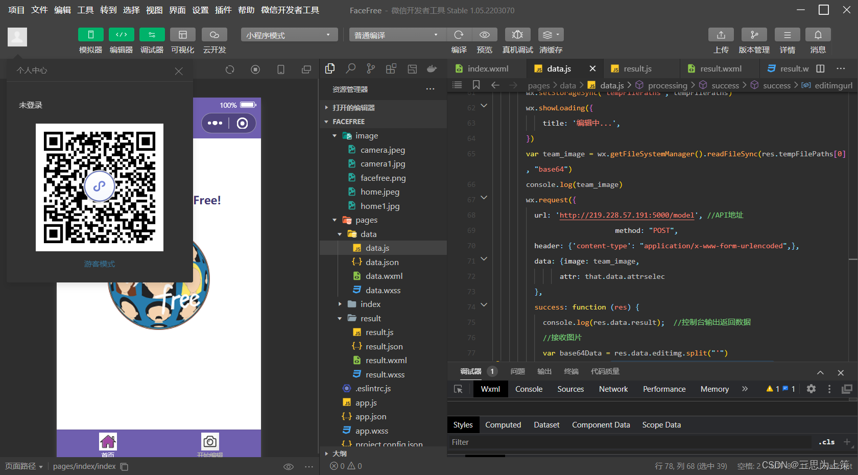Switch to the result.wxml editor tab

pos(721,68)
